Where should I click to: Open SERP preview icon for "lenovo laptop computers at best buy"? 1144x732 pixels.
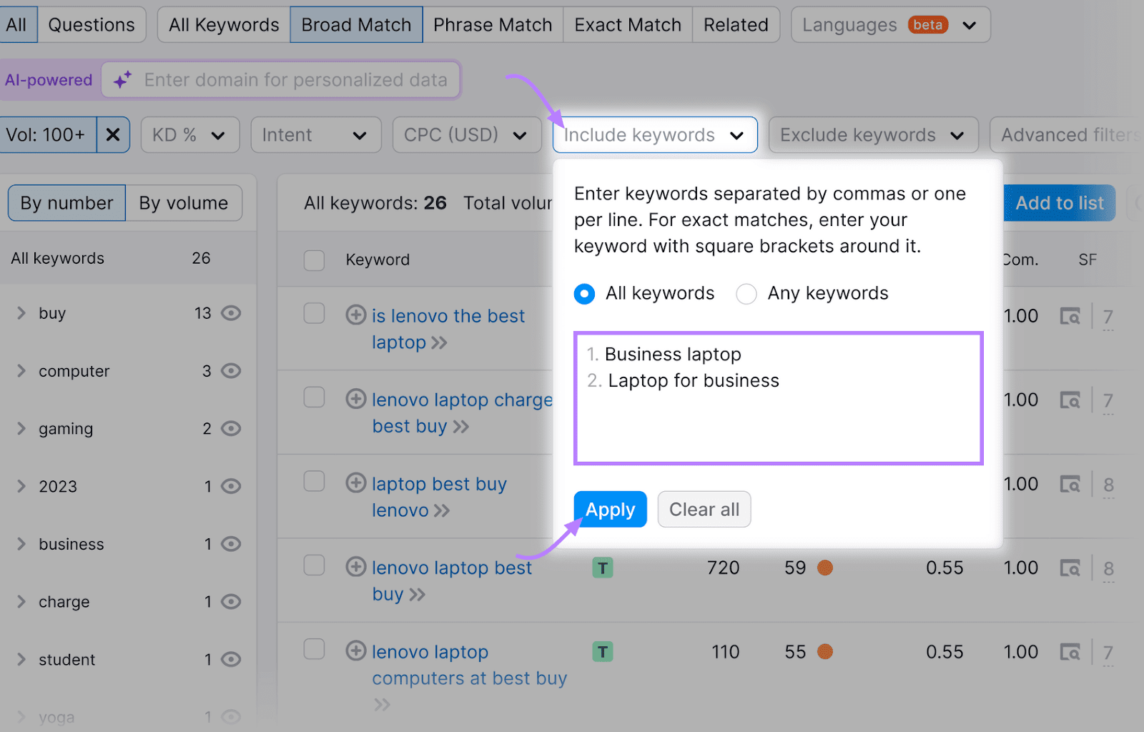(1070, 651)
